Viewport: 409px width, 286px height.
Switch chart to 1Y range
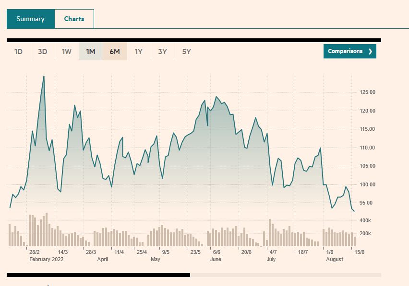pyautogui.click(x=139, y=52)
